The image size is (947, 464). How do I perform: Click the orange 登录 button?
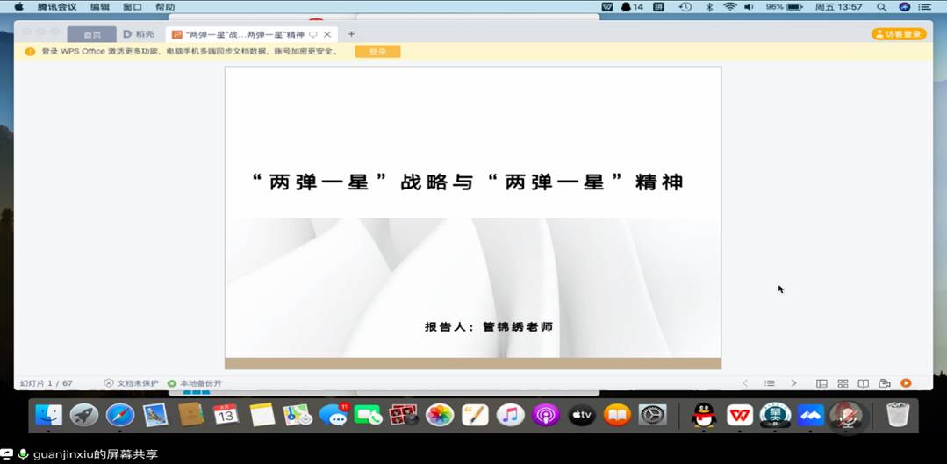pyautogui.click(x=377, y=52)
